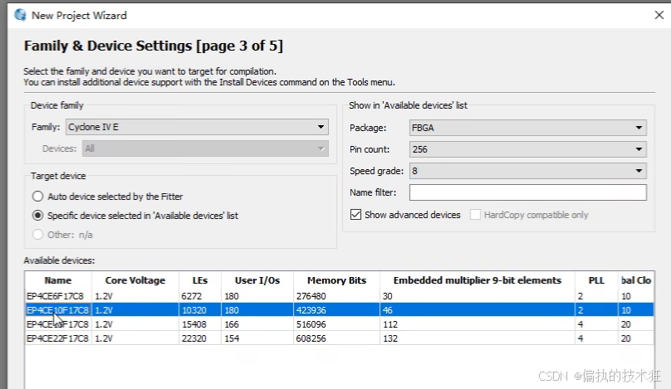Click the 6272 LEs cell
Image resolution: width=671 pixels, height=389 pixels.
(x=200, y=296)
